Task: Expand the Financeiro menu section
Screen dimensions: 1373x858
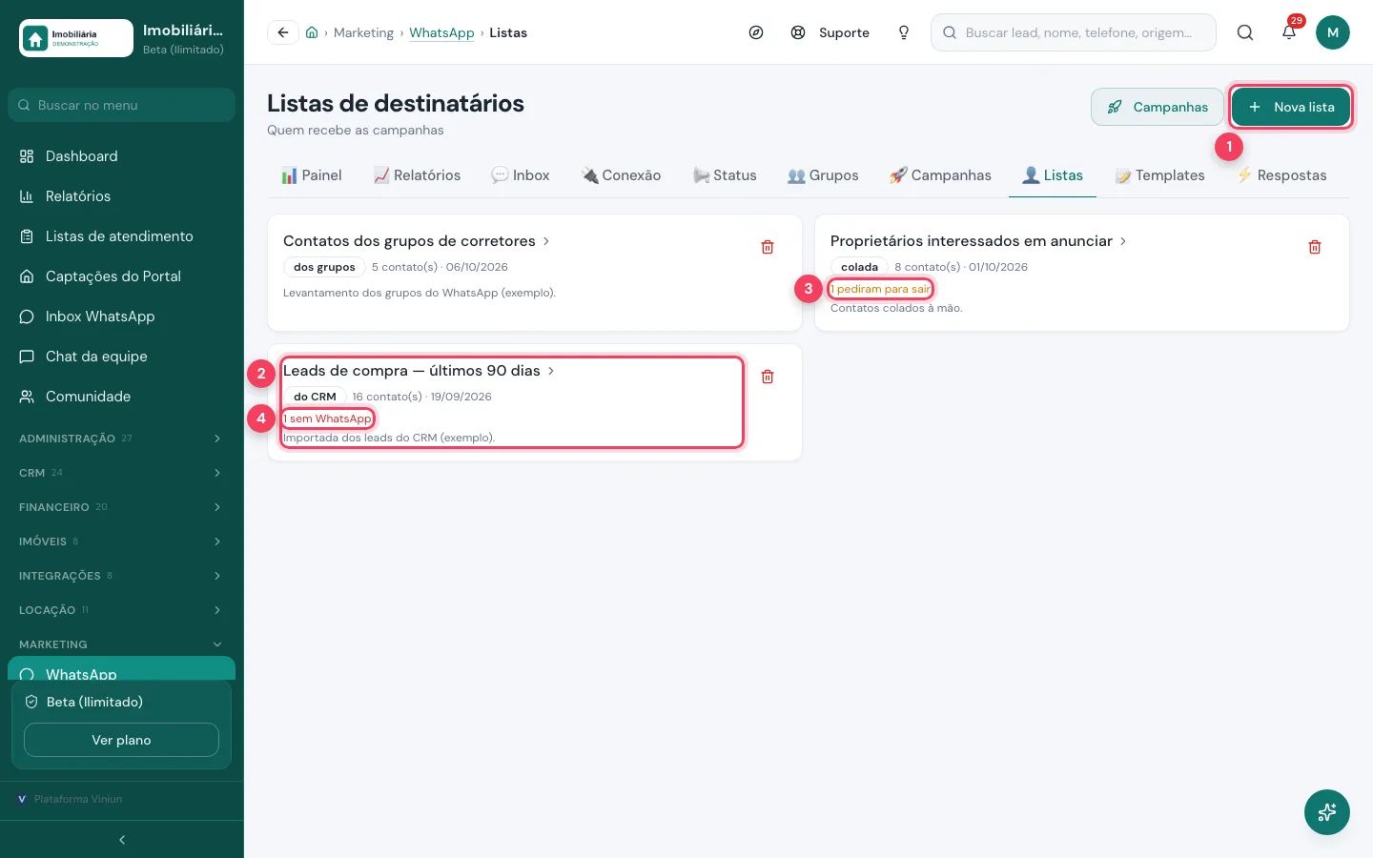Action: pos(121,507)
